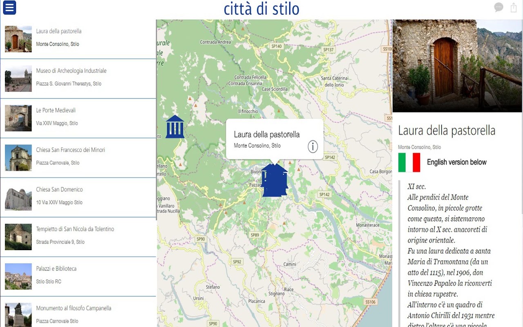The width and height of the screenshot is (523, 327).
Task: Select Laura della pastorella list entry
Action: coord(78,39)
